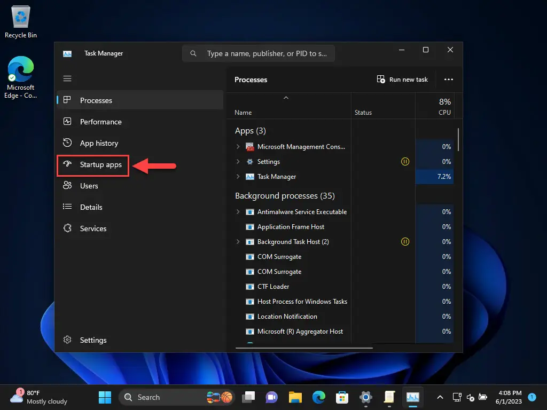Collapse column sort chevron above Name

(x=286, y=98)
